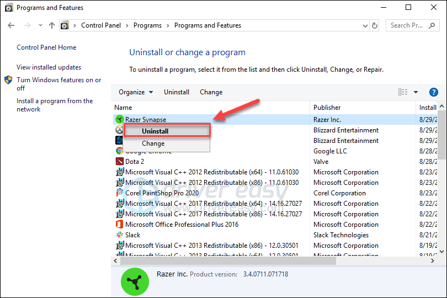Sort by the Installed On column header

(428, 108)
